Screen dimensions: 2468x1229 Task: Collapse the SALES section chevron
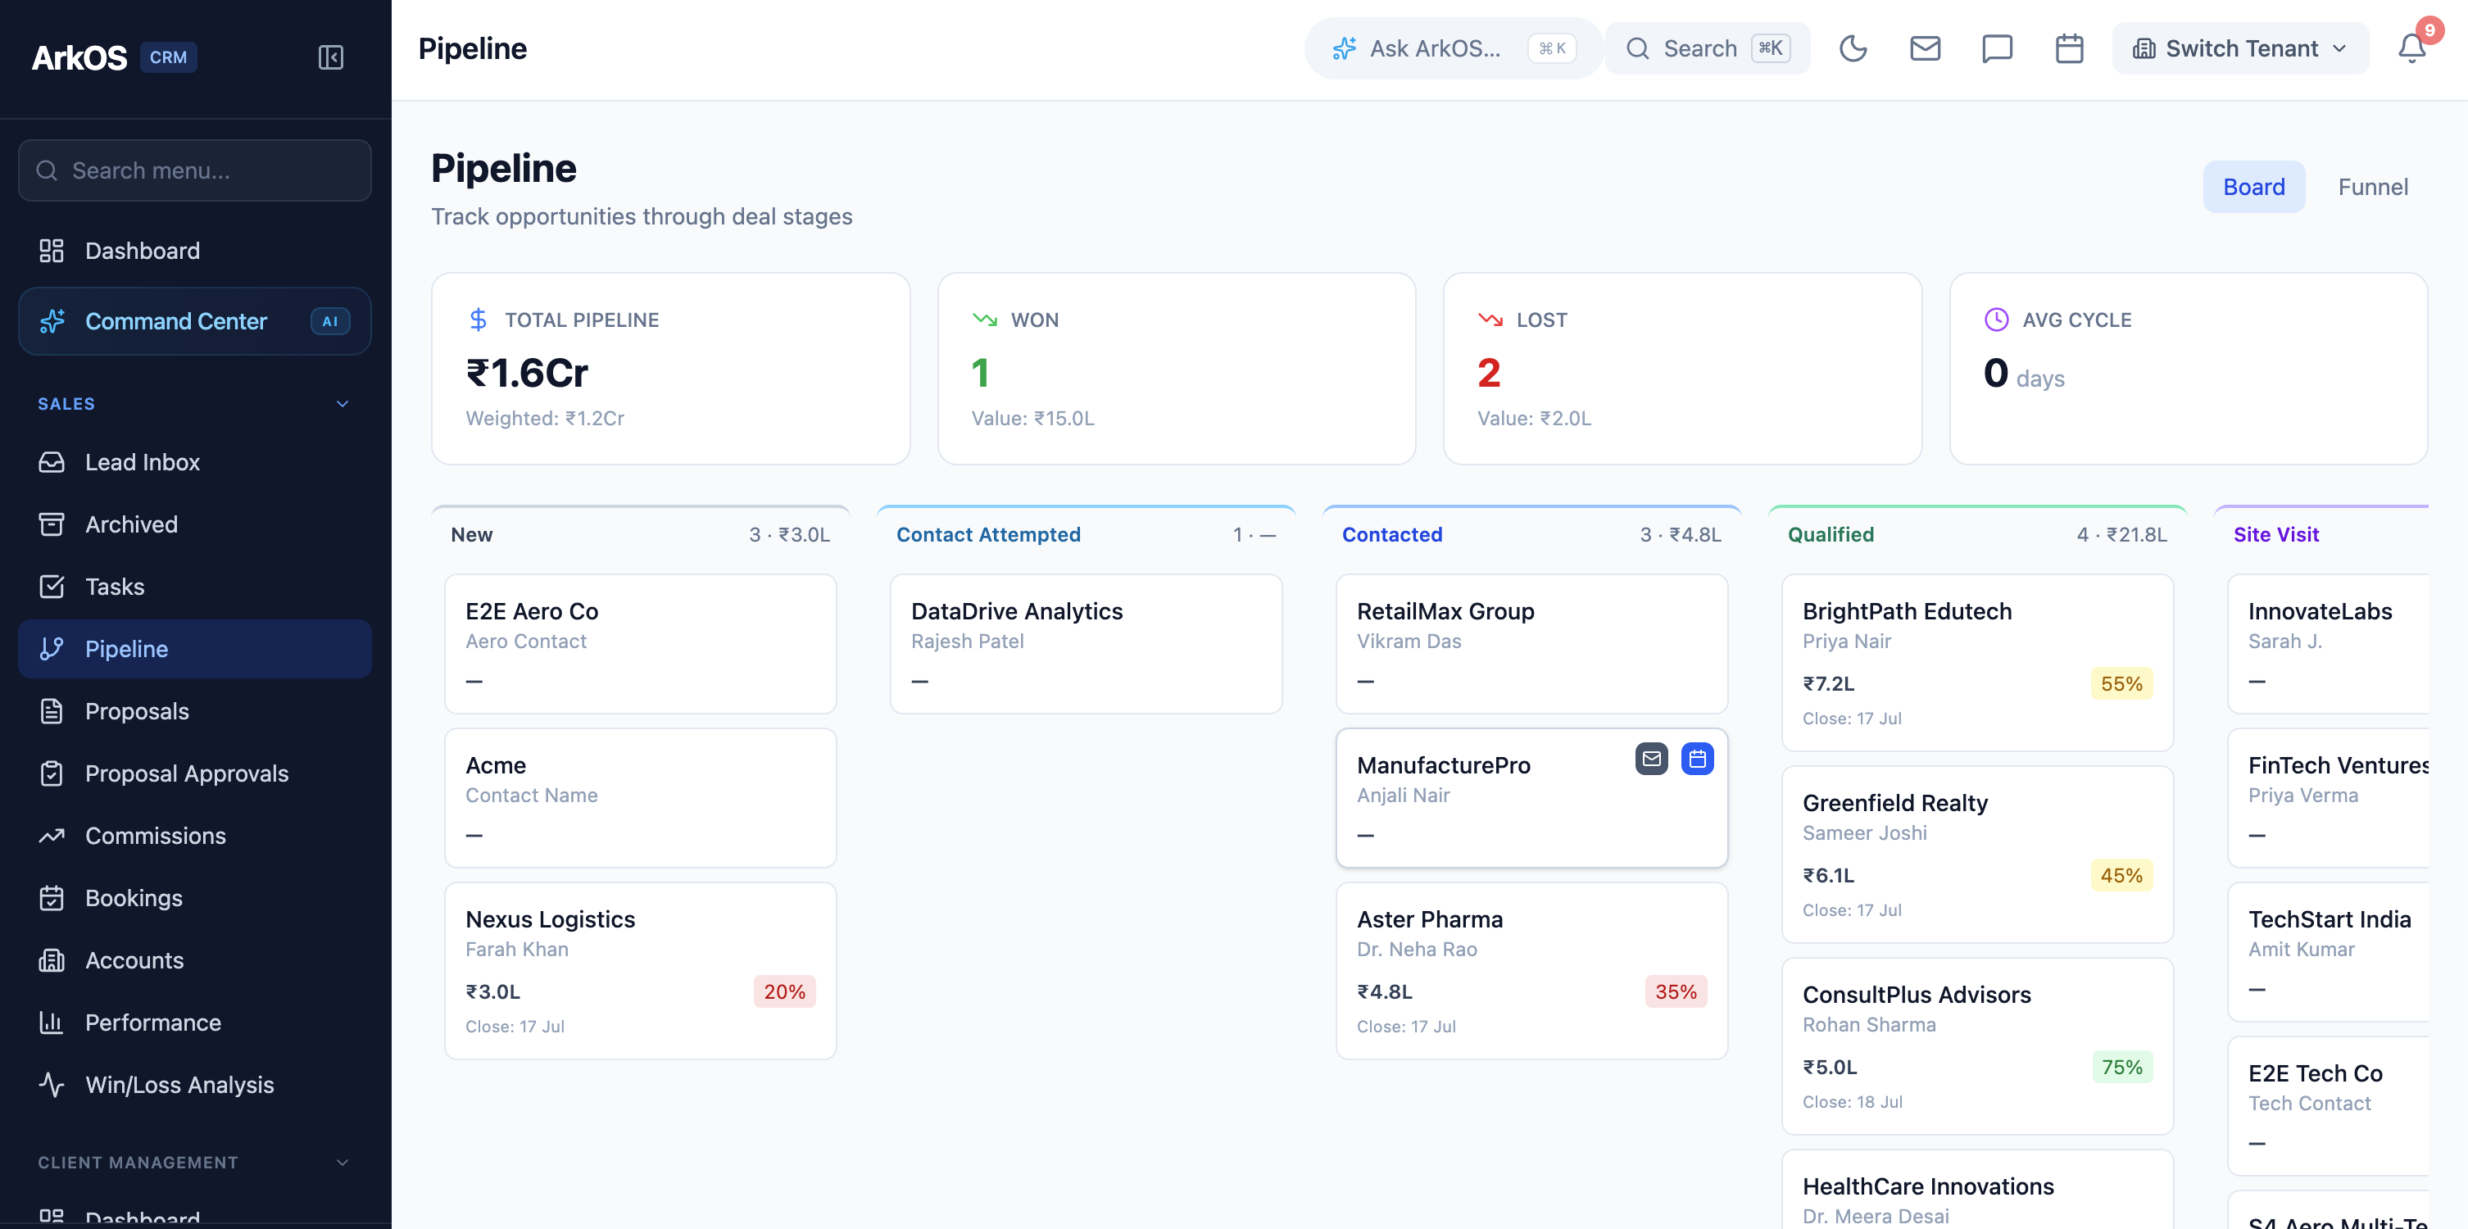[x=342, y=404]
